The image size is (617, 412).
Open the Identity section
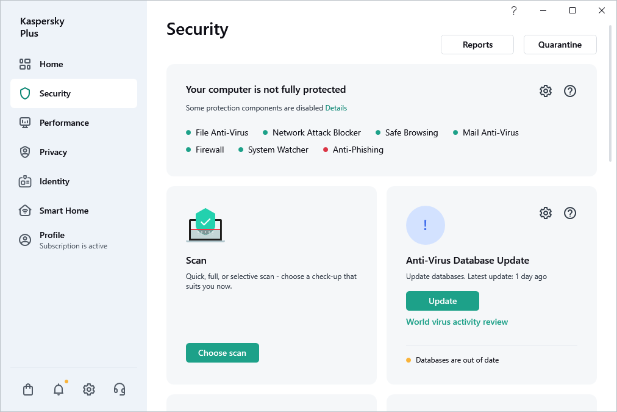54,181
